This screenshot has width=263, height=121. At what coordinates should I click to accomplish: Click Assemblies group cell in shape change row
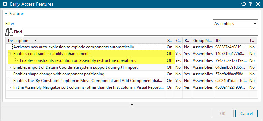tap(202, 74)
